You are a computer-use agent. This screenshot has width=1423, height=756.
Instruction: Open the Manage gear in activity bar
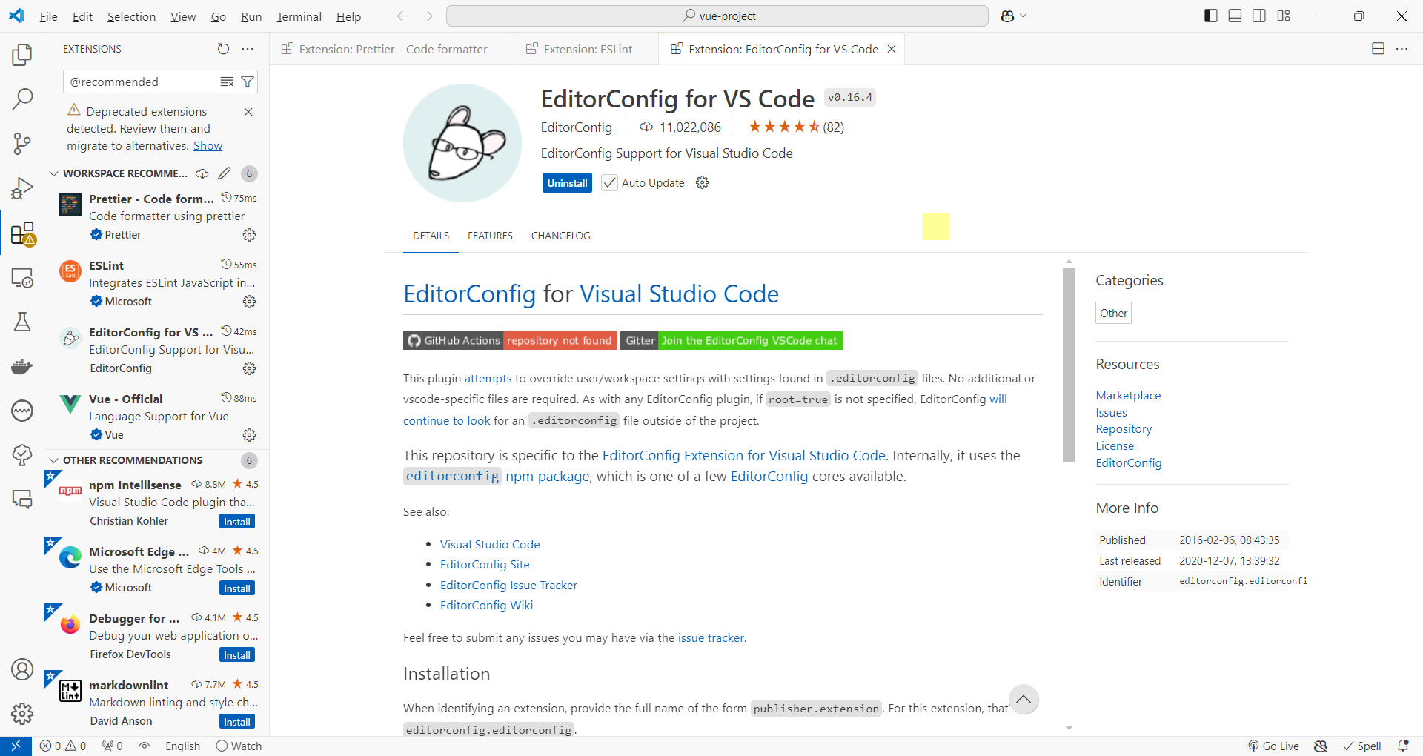point(22,714)
